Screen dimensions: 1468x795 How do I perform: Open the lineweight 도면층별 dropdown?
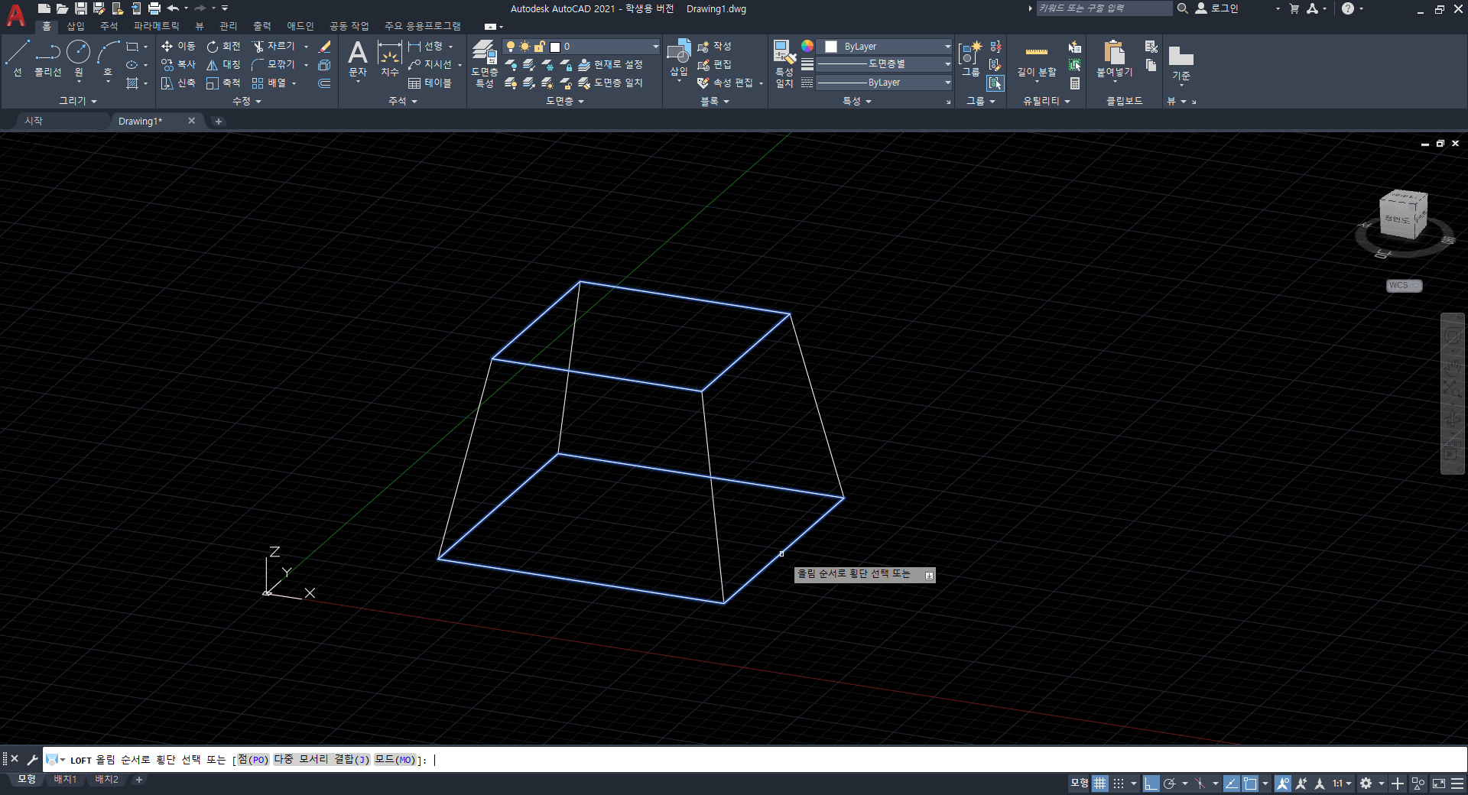pos(884,64)
